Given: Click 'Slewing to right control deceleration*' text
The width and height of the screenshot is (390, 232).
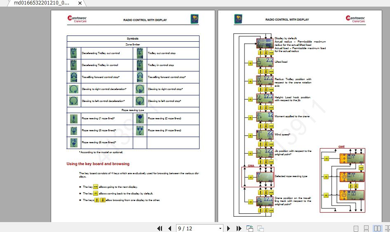Looking at the screenshot, I should click(104, 89).
